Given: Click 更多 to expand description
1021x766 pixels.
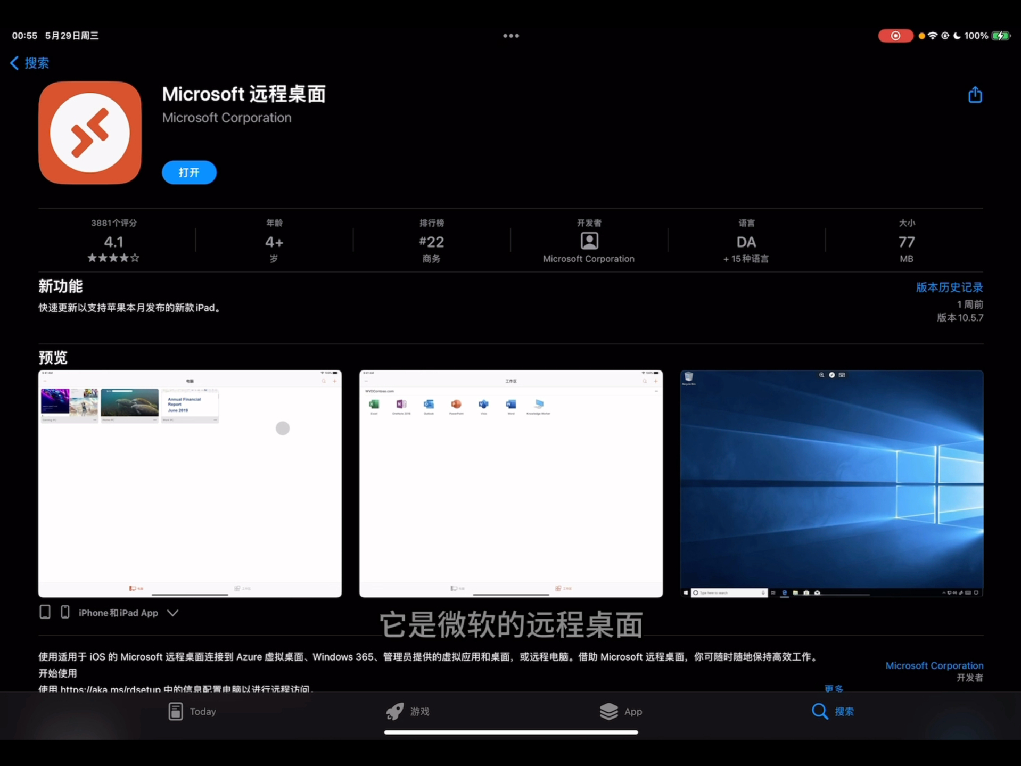Looking at the screenshot, I should tap(834, 688).
